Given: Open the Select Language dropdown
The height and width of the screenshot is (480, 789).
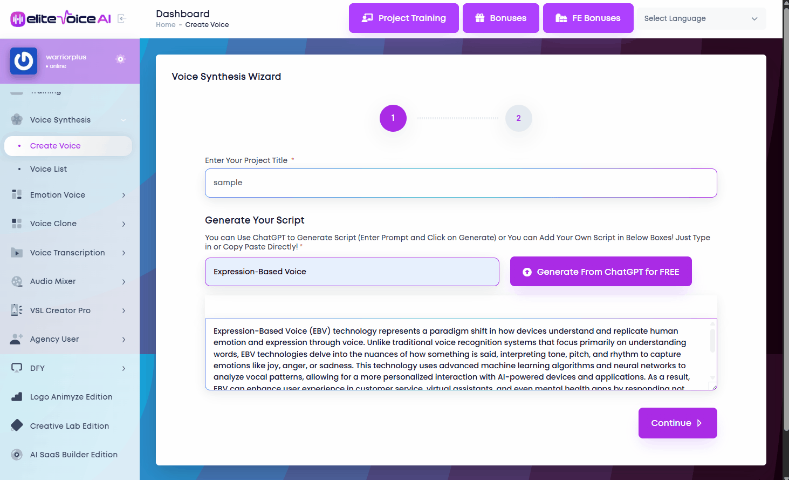Looking at the screenshot, I should tap(701, 18).
